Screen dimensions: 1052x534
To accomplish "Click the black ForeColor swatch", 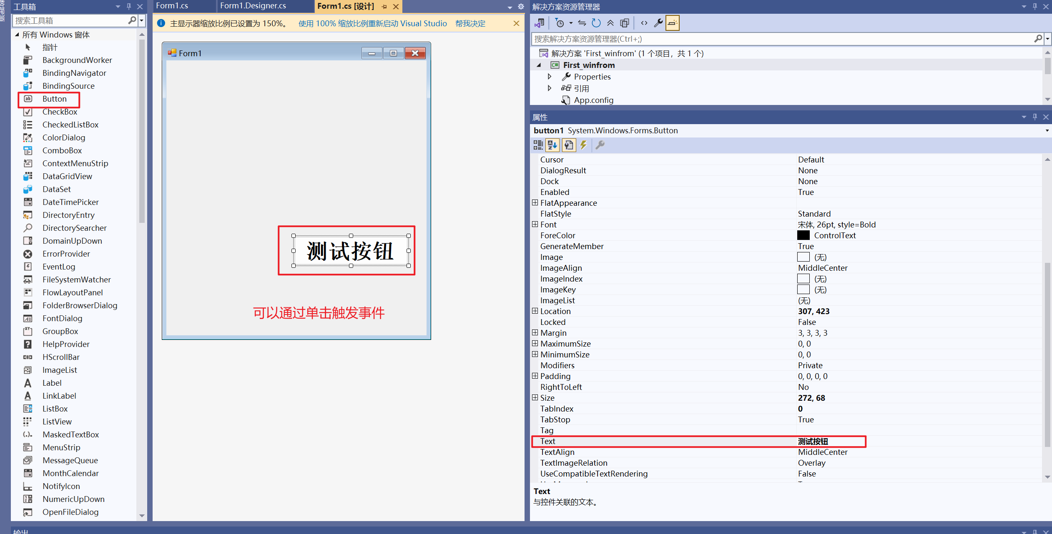I will tap(803, 235).
